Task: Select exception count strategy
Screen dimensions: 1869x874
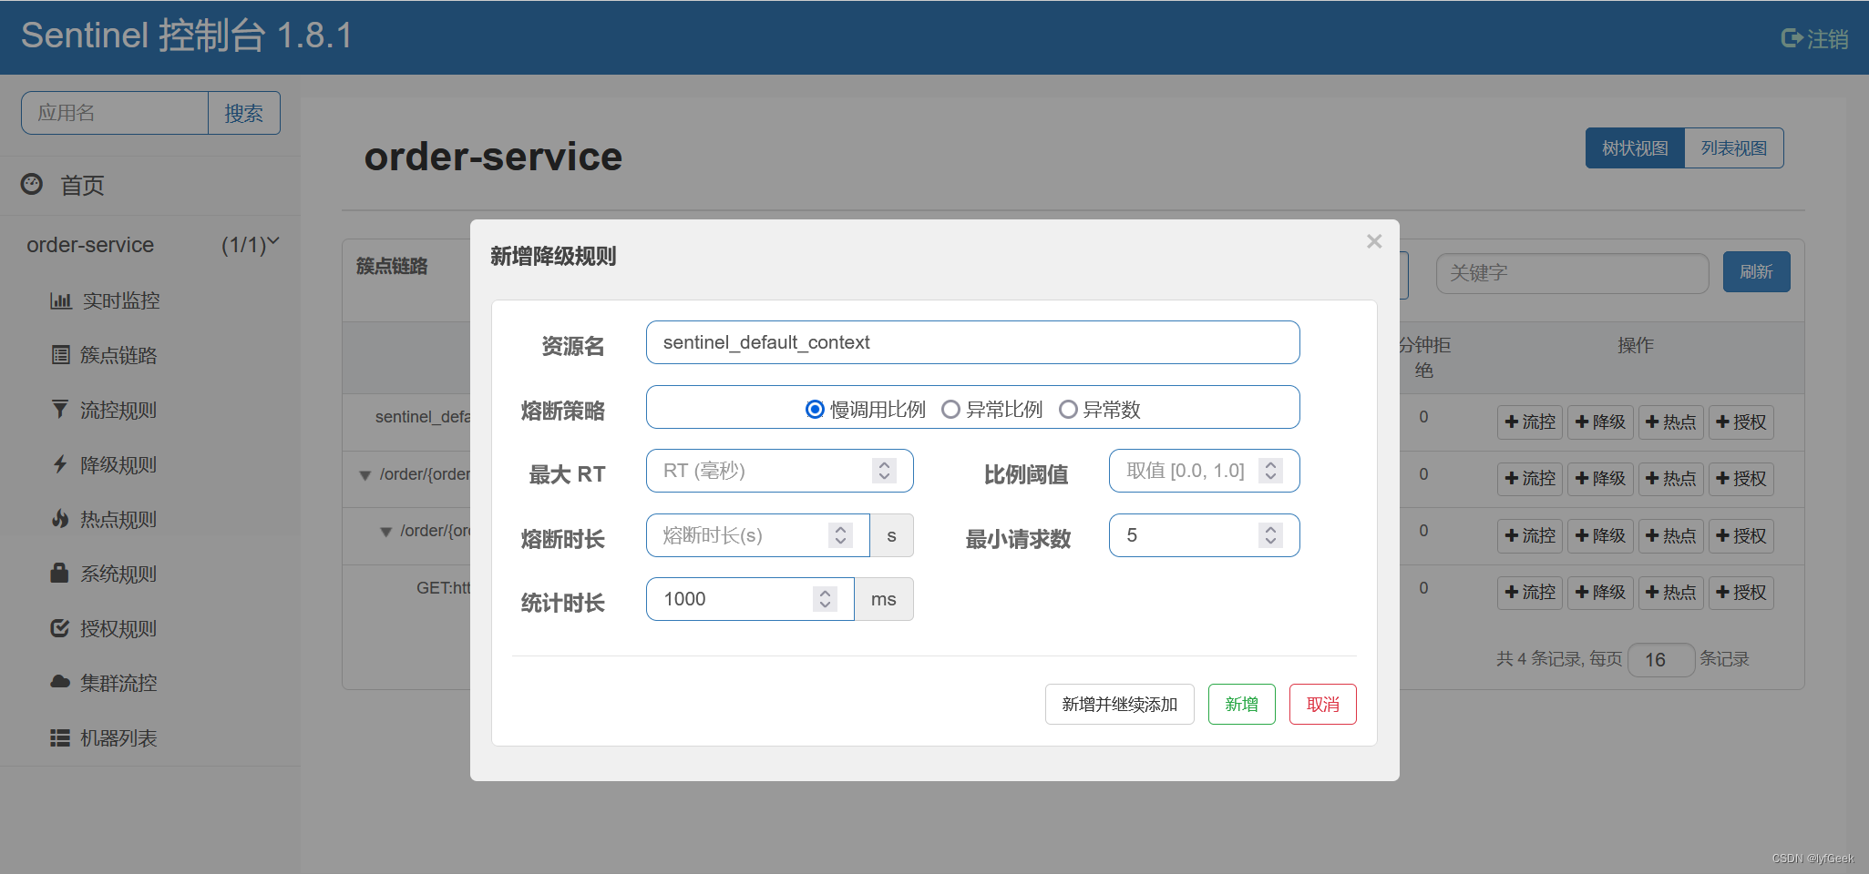Action: [x=1068, y=410]
